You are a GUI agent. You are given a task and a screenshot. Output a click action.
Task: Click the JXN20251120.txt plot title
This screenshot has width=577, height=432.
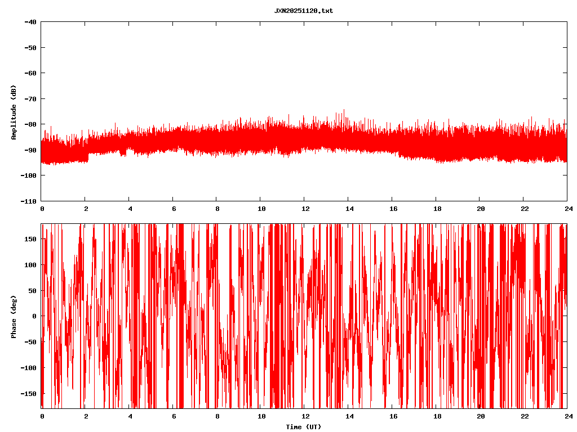tap(303, 11)
